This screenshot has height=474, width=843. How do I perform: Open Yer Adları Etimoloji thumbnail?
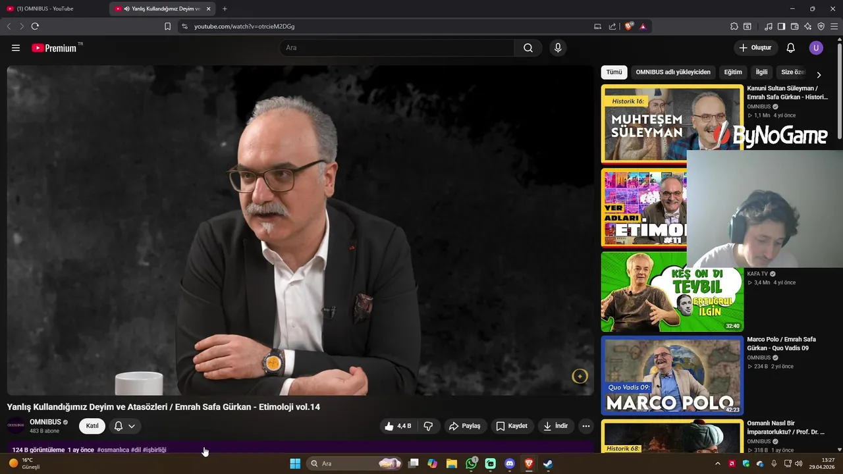643,208
